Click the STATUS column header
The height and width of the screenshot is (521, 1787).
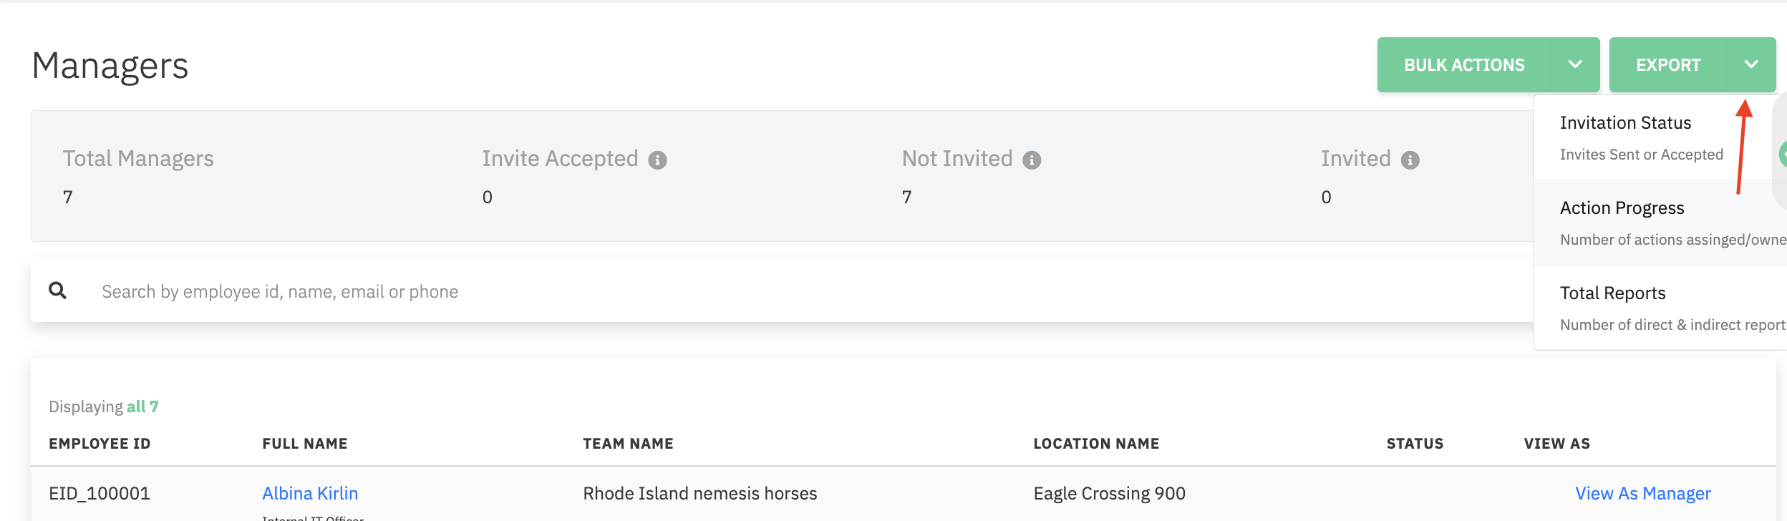pos(1415,444)
